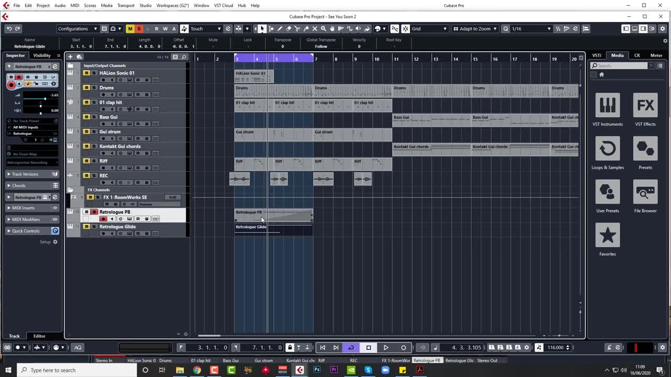Toggle global Solo S button

pos(139,29)
